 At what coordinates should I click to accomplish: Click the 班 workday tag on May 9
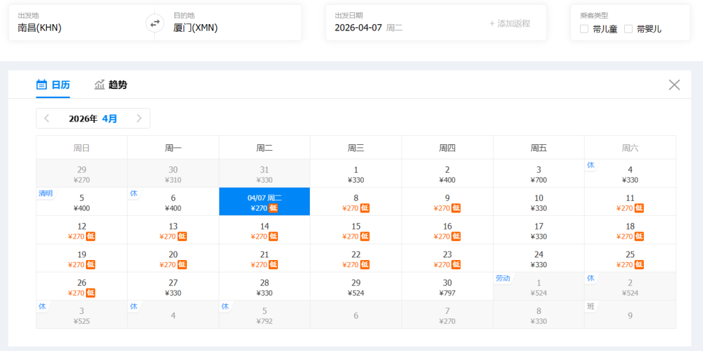pos(591,306)
